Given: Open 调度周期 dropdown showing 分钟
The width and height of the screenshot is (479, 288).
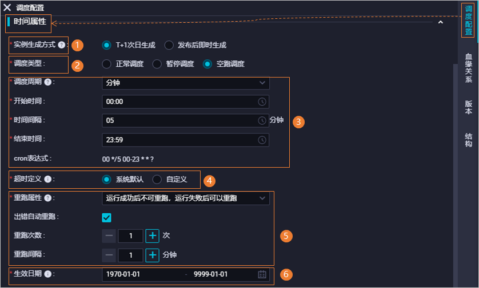Looking at the screenshot, I should [186, 83].
